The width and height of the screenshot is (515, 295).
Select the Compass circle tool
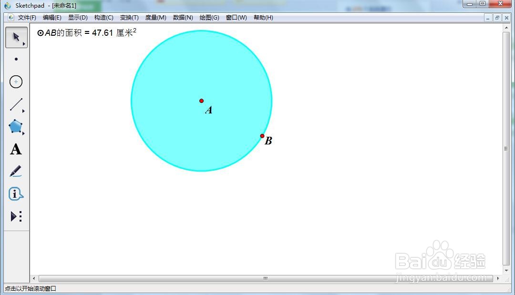tap(16, 81)
